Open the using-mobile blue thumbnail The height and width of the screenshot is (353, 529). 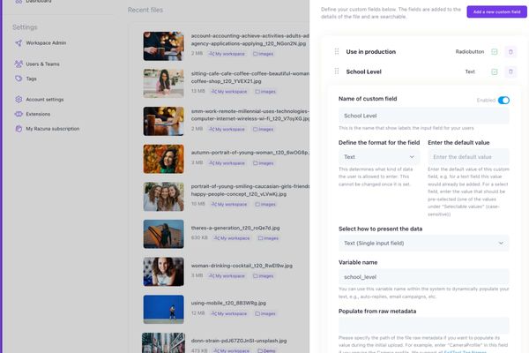coord(163,310)
